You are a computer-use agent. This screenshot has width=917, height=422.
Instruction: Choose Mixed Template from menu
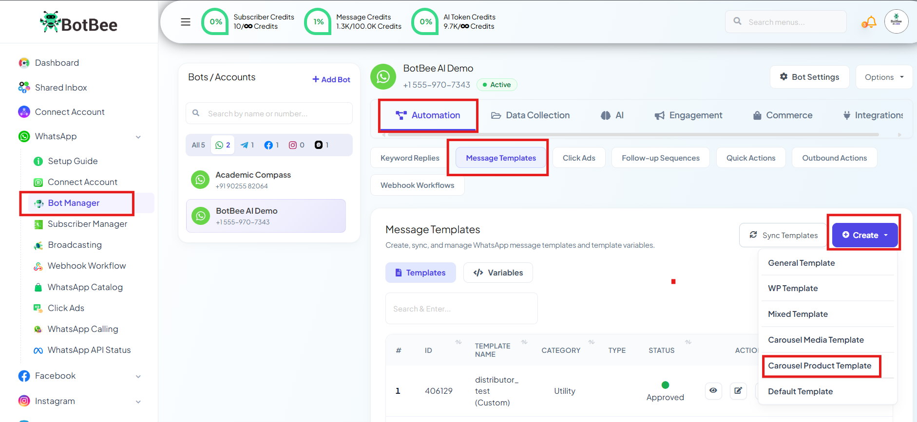pyautogui.click(x=827, y=314)
